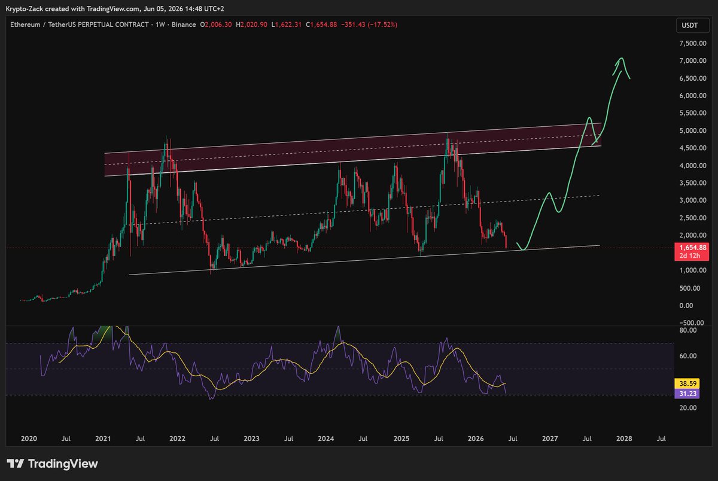The height and width of the screenshot is (481, 718).
Task: Click the 2,500.00 price axis label
Action: pyautogui.click(x=693, y=218)
